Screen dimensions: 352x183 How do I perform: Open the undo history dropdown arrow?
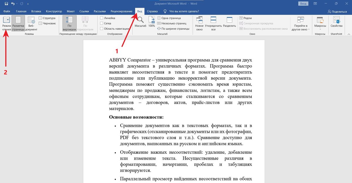[16, 4]
